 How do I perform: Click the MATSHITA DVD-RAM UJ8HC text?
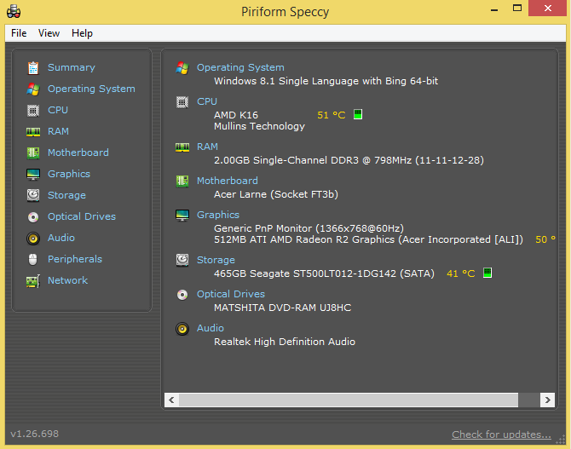(283, 308)
